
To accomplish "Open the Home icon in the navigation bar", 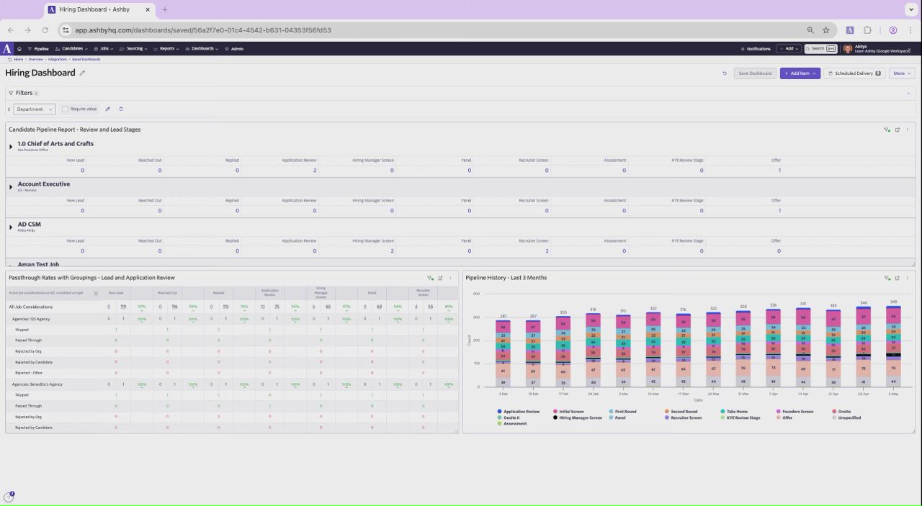I will coord(19,49).
